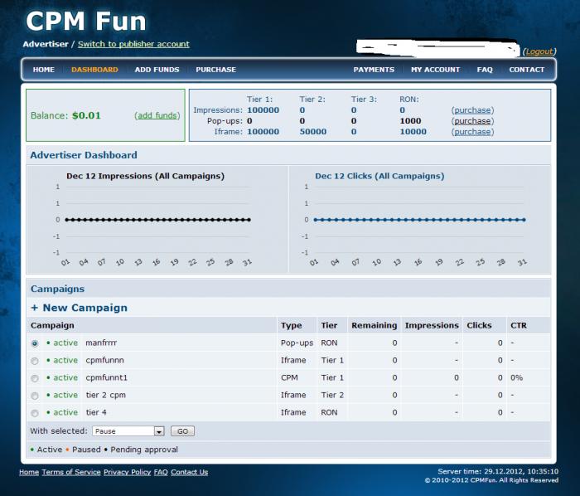Go to Add Funds in navigation bar

(x=157, y=70)
